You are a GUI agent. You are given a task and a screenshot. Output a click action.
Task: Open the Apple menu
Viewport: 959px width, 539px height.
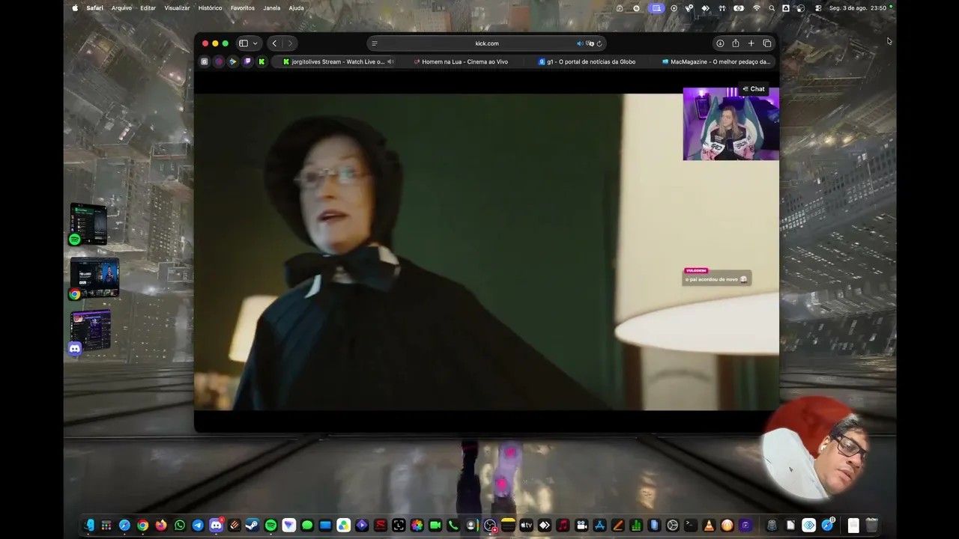coord(75,8)
